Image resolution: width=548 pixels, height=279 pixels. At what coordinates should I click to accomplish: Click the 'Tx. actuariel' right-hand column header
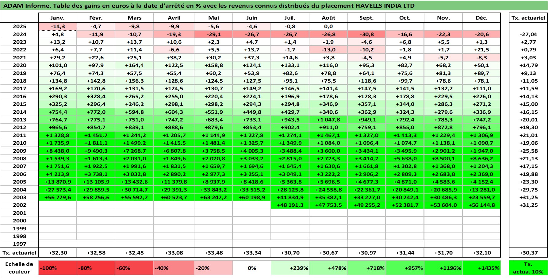click(x=528, y=18)
